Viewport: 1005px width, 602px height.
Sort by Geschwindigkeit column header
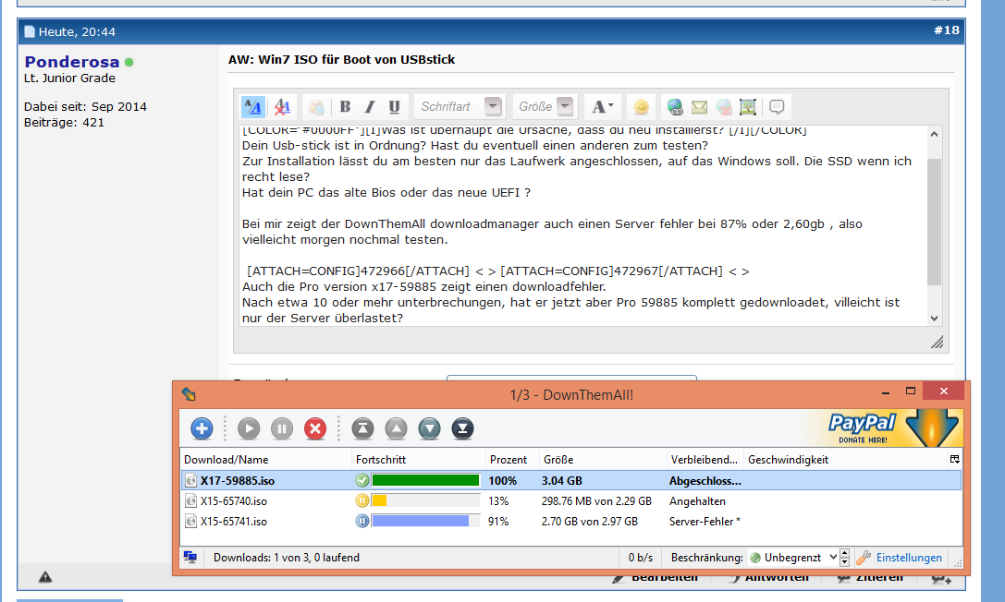coord(845,459)
